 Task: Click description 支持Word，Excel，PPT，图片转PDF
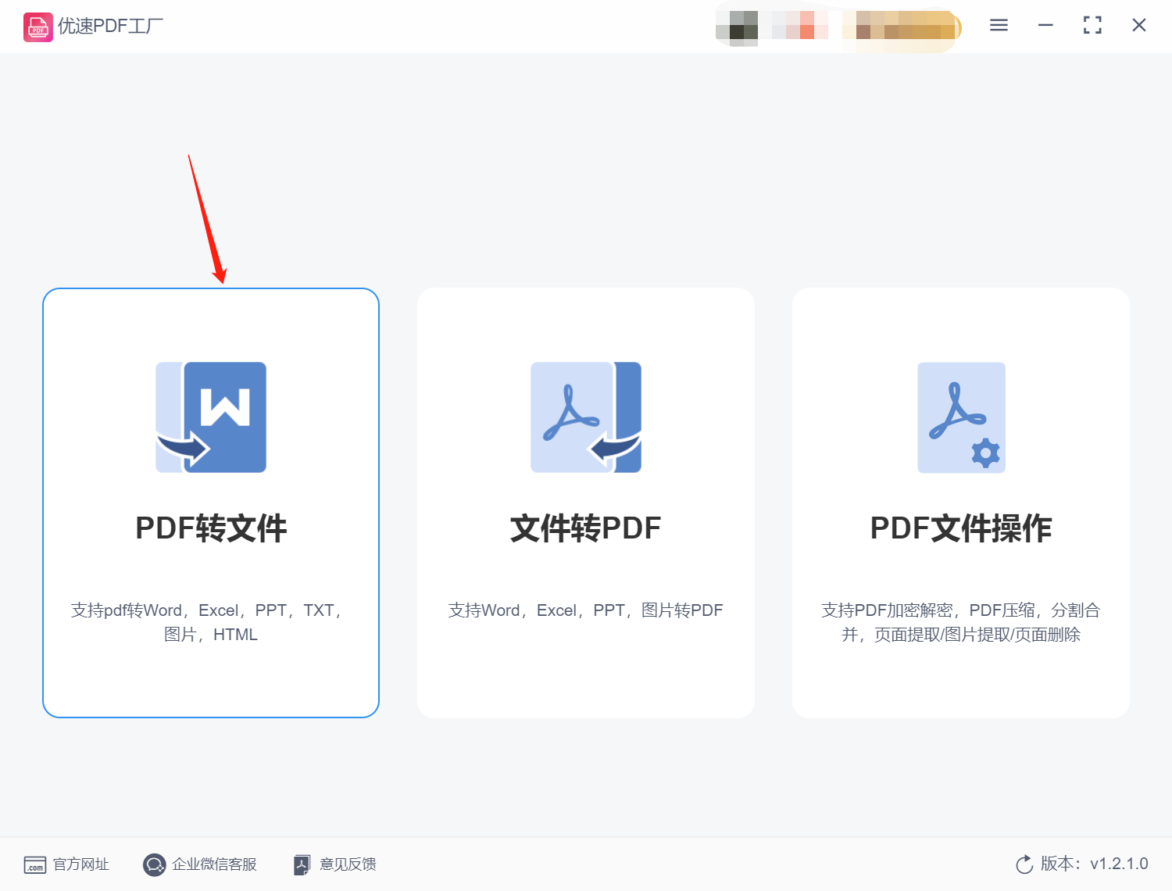pyautogui.click(x=586, y=610)
